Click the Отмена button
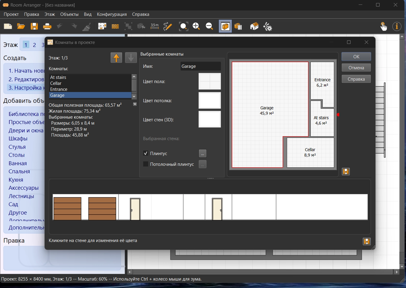The width and height of the screenshot is (406, 288). [356, 68]
